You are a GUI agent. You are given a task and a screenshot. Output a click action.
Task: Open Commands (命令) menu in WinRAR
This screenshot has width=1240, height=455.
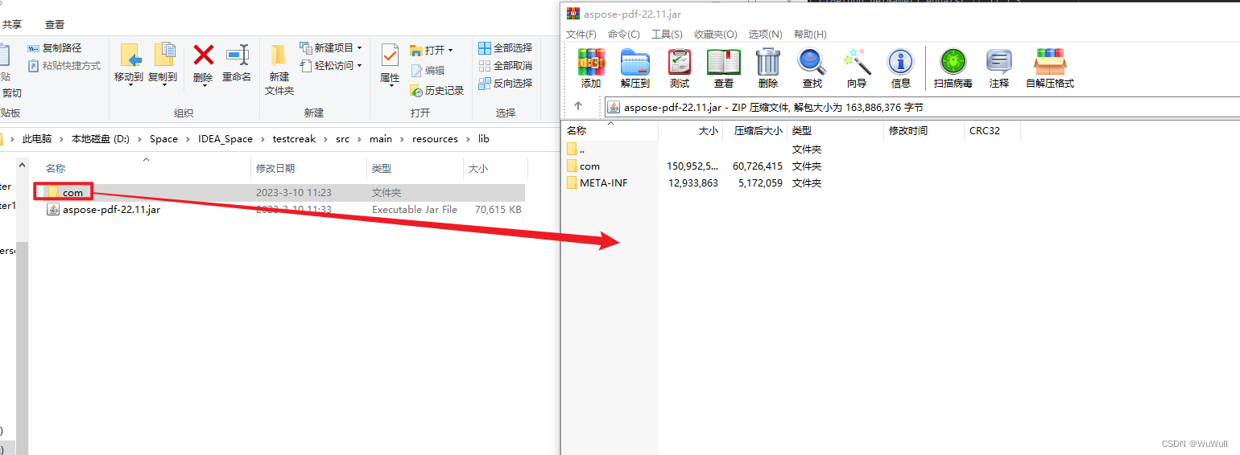click(624, 35)
